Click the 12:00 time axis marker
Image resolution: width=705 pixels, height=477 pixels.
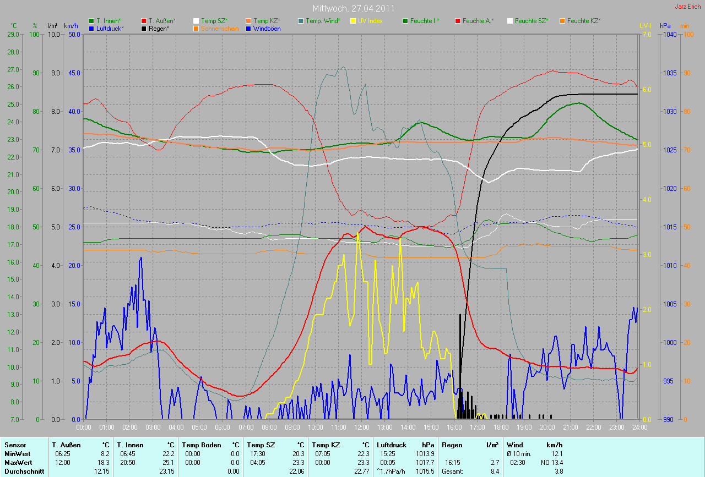click(x=361, y=427)
